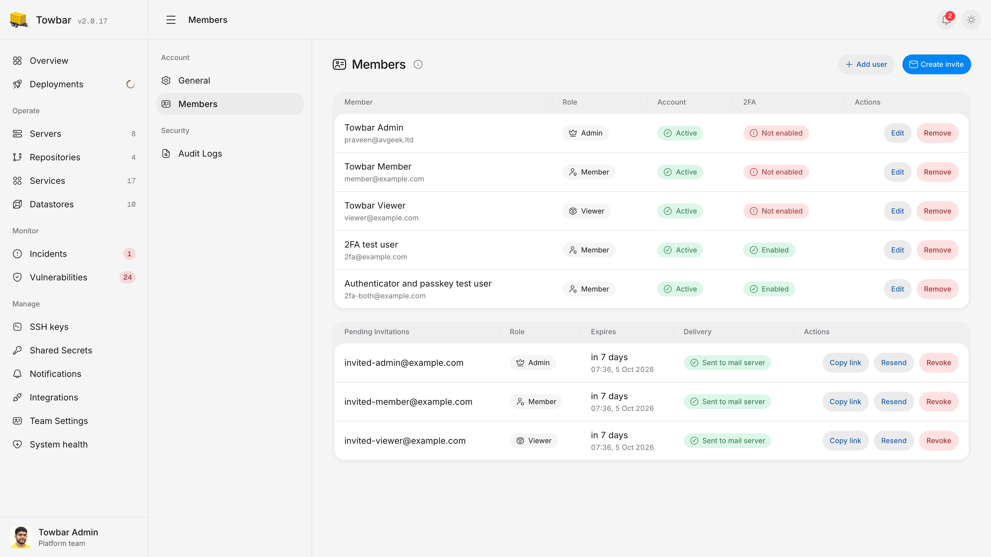The image size is (991, 557).
Task: Copy link for invited-admin@example.com
Action: pos(845,362)
